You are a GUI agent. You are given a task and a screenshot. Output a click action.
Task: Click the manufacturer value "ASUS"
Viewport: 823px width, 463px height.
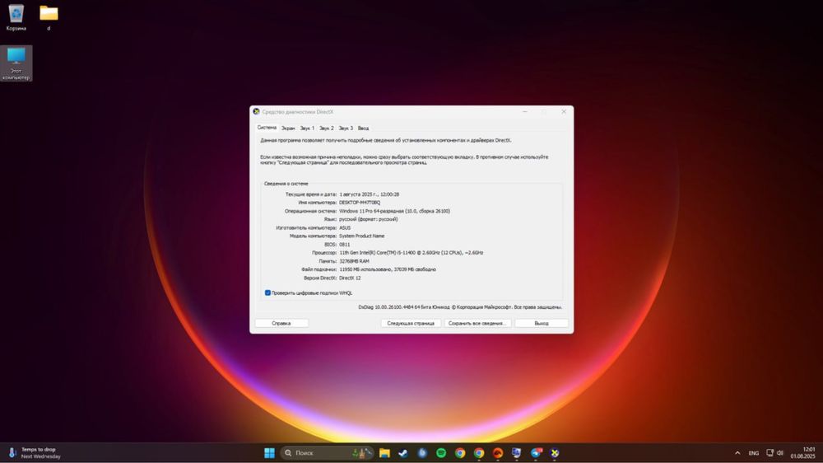[345, 227]
